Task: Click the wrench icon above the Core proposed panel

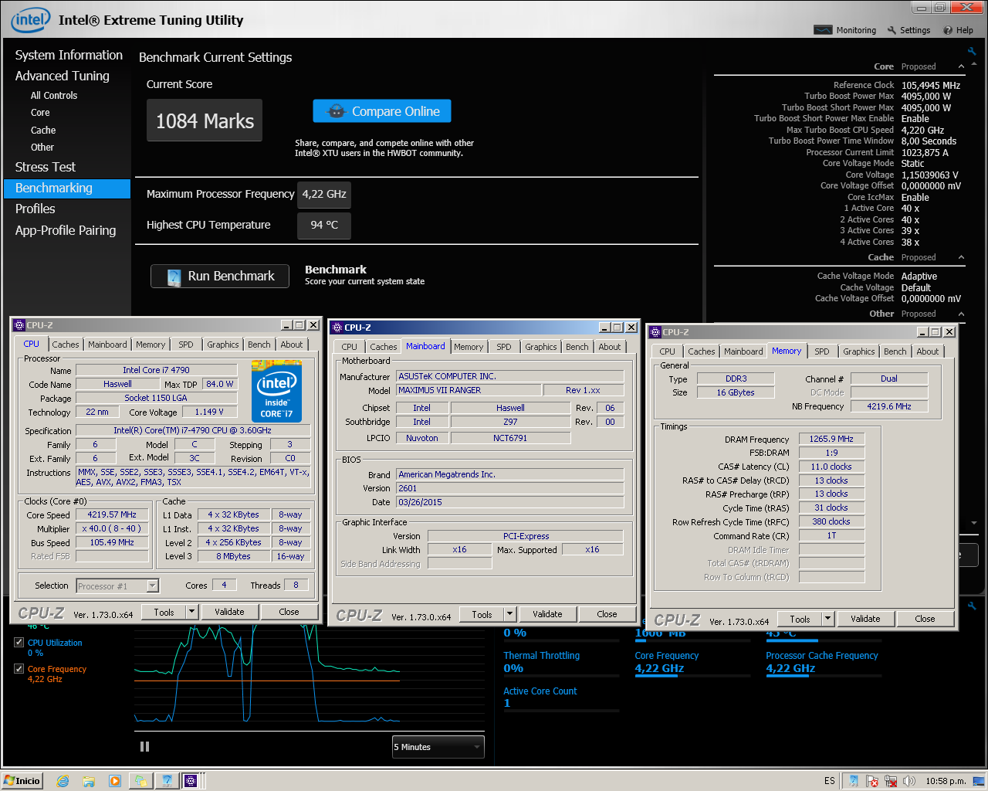Action: [972, 52]
